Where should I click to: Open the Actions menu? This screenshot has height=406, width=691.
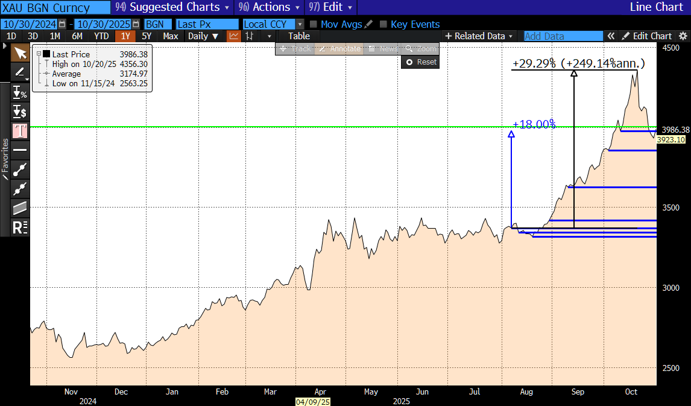tap(269, 7)
